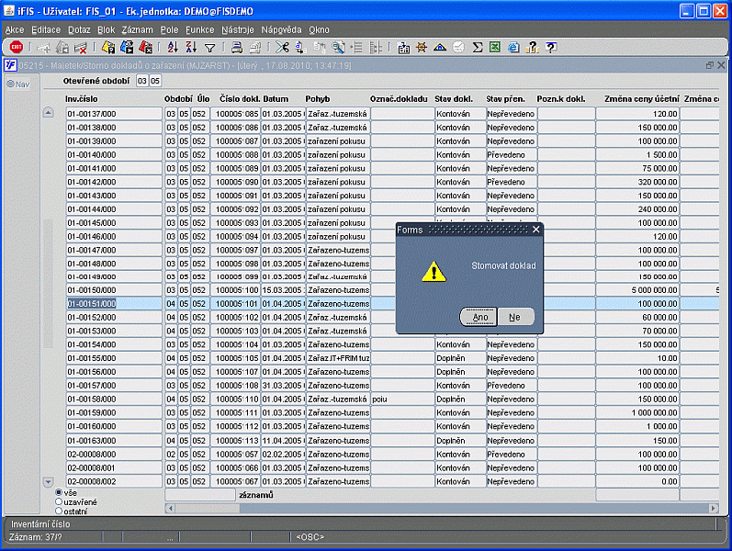Click the Sigma sum icon
Viewport: 732px width, 551px height.
click(x=477, y=47)
